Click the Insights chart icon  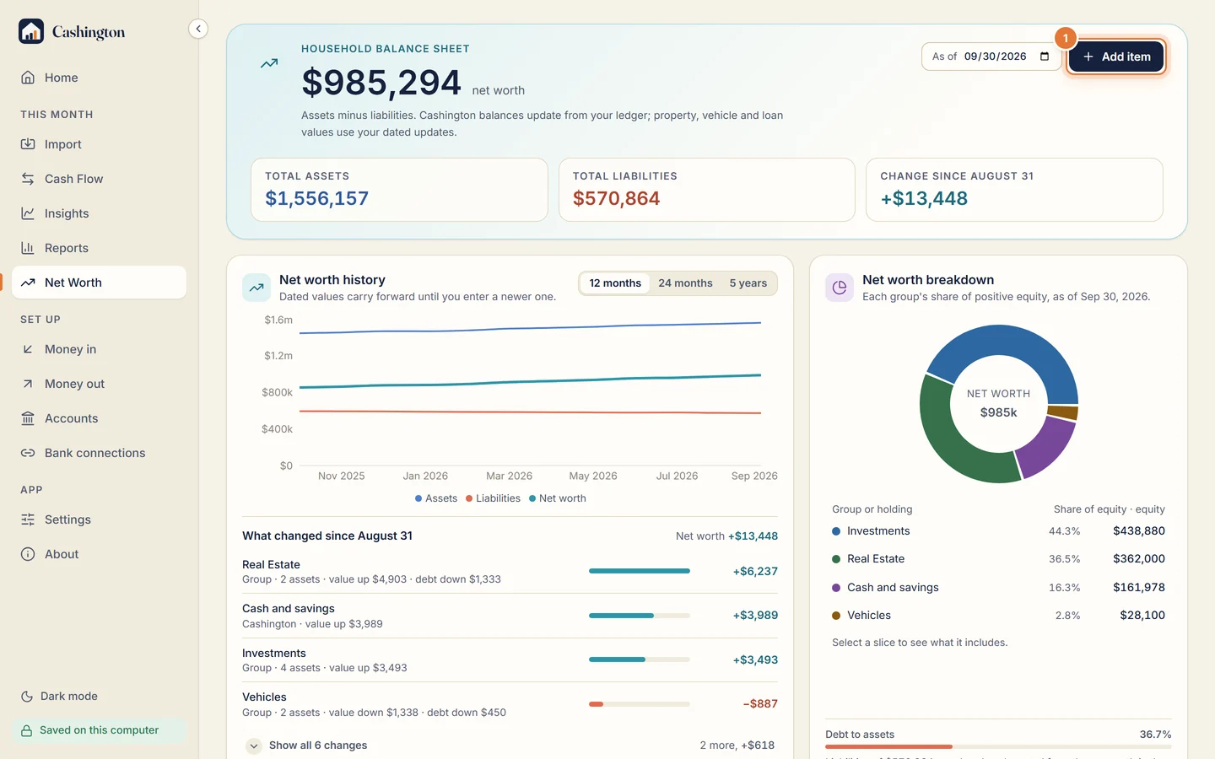[x=28, y=213]
